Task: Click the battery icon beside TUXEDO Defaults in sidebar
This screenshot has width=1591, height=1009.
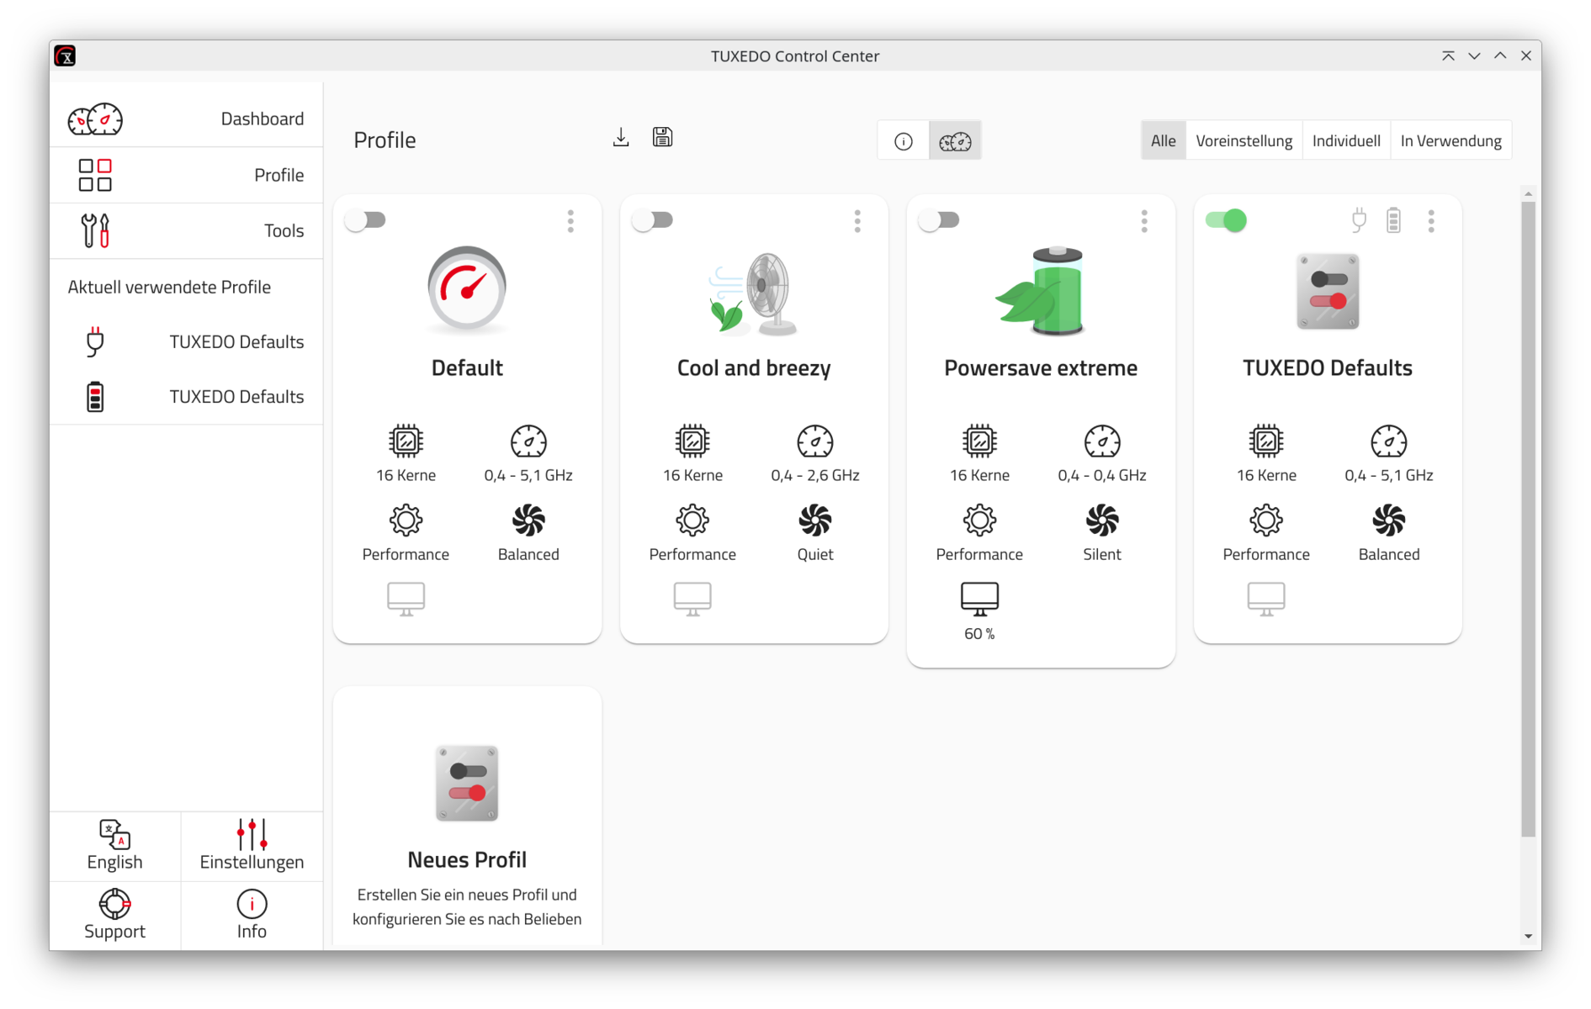Action: (95, 397)
